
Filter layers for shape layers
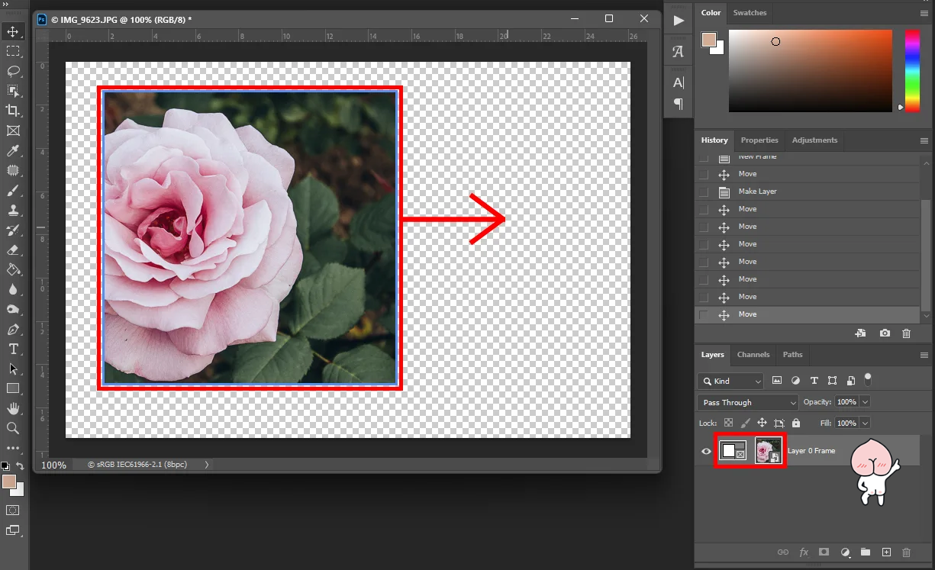click(x=832, y=380)
